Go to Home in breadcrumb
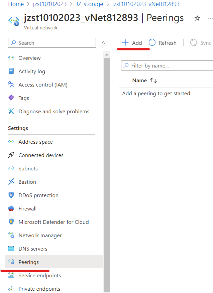Viewport: 213px width, 293px height. point(16,4)
